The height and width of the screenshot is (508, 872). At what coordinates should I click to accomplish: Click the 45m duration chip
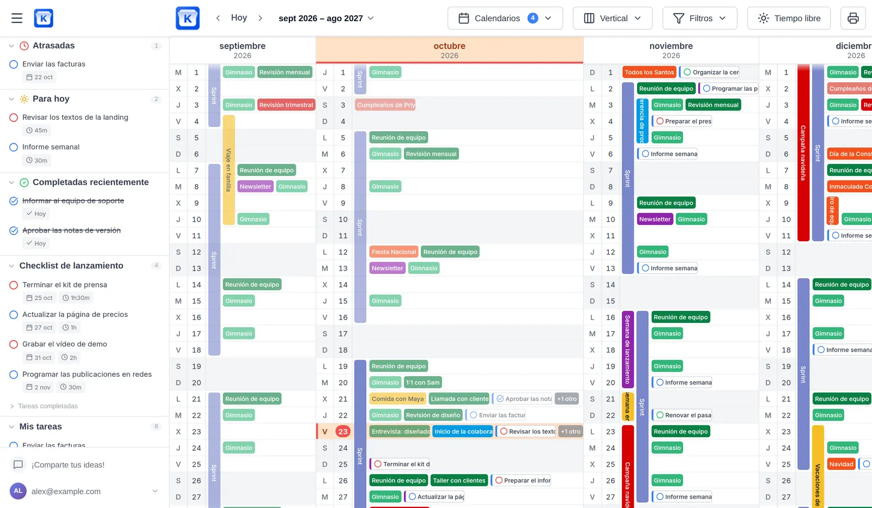37,131
